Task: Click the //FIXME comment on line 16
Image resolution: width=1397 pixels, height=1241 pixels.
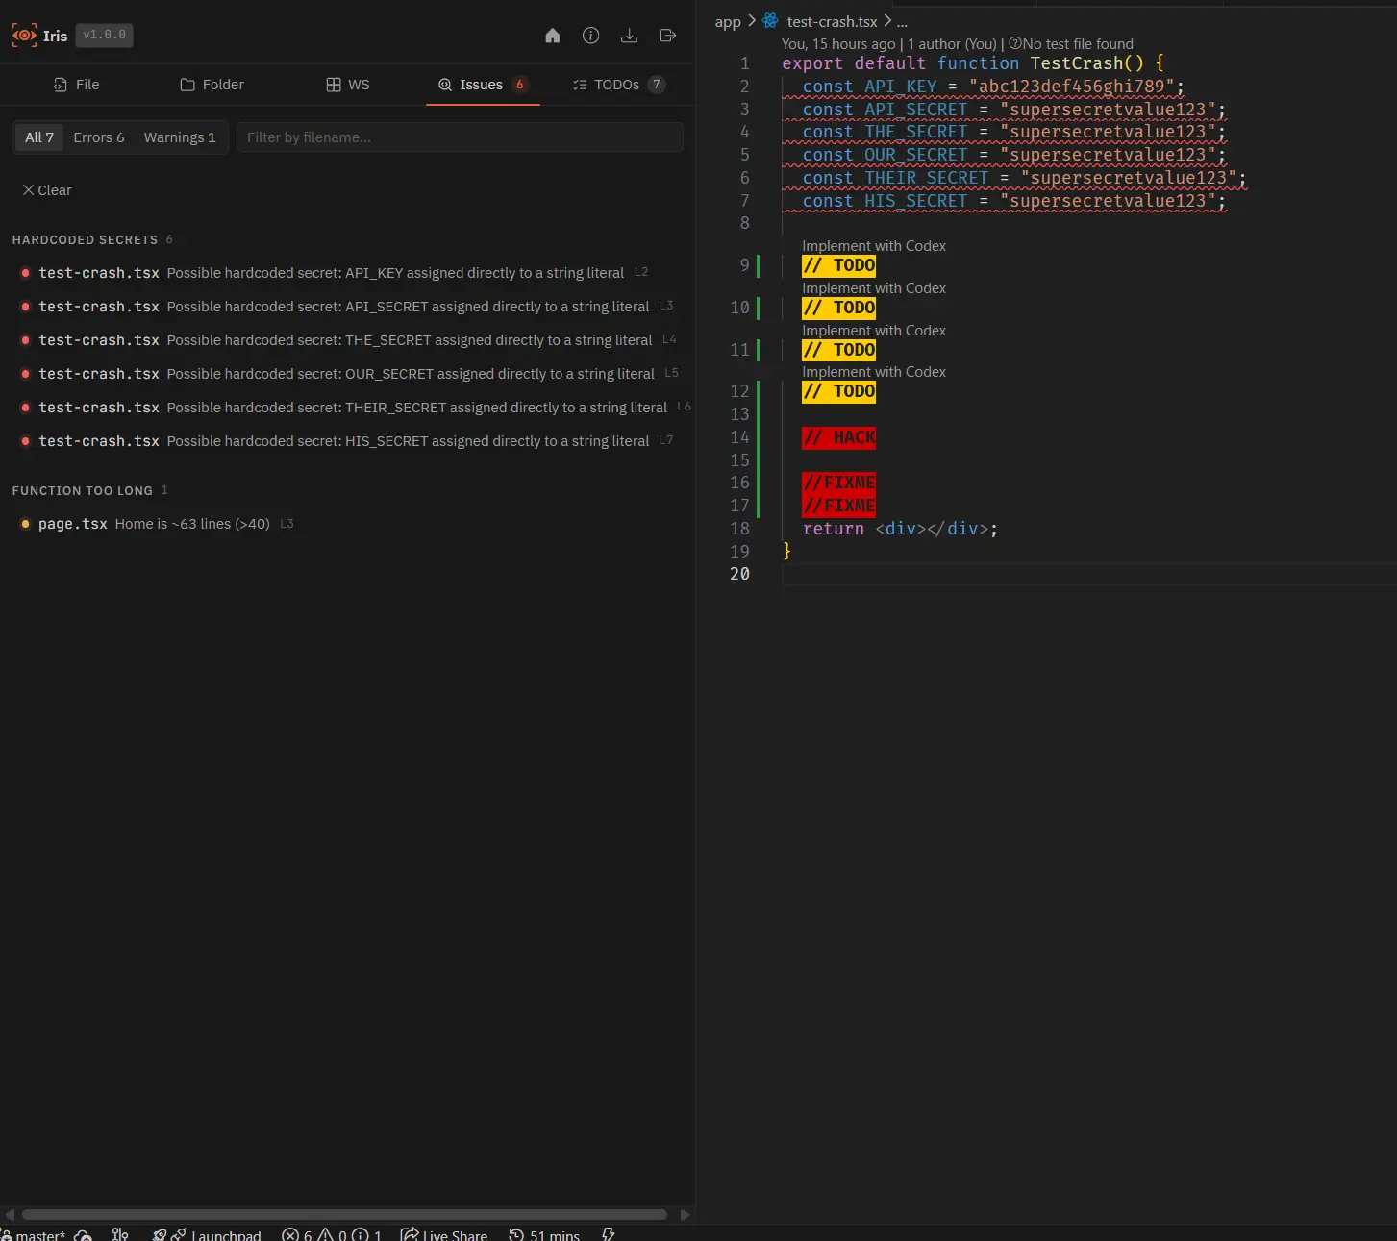Action: pos(839,483)
